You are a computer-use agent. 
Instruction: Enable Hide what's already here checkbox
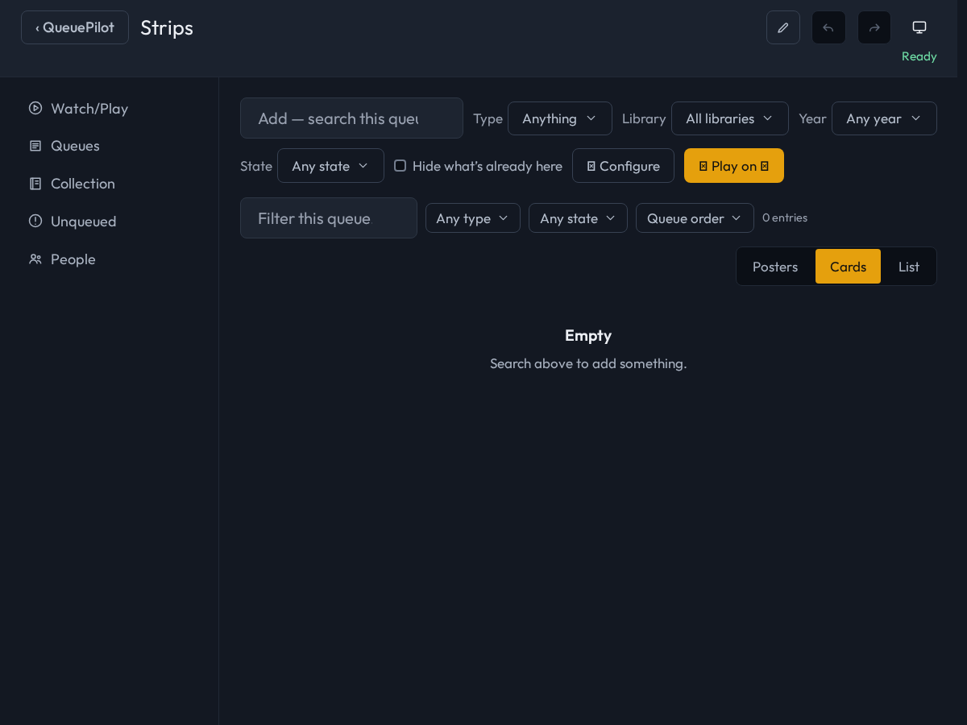[400, 166]
